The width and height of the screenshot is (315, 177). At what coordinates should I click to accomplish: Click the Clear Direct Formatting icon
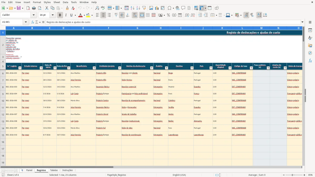73,8
